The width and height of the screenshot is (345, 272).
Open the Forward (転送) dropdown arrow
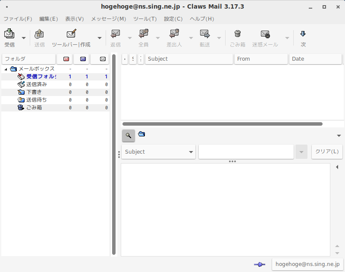(x=219, y=38)
